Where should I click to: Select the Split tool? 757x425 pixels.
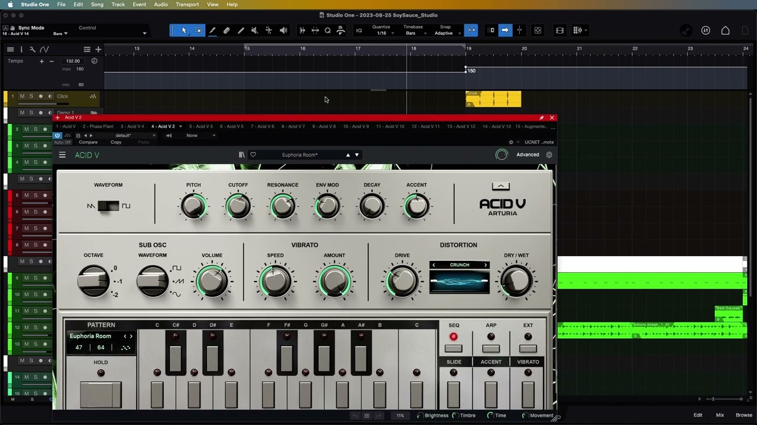coord(212,30)
